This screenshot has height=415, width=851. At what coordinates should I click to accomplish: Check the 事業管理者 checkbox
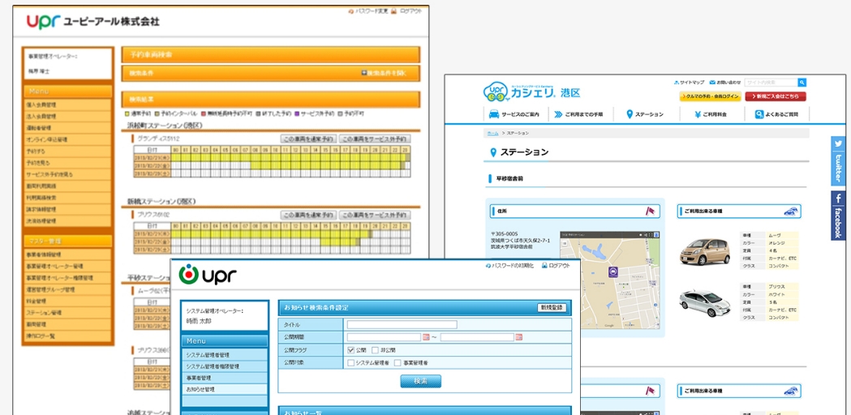click(x=398, y=362)
